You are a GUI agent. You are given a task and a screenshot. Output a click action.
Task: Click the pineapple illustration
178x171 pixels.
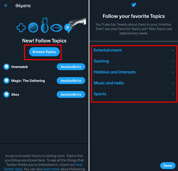(44, 25)
